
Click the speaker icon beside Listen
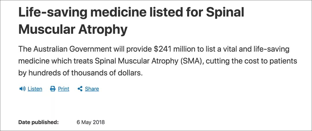(x=22, y=89)
